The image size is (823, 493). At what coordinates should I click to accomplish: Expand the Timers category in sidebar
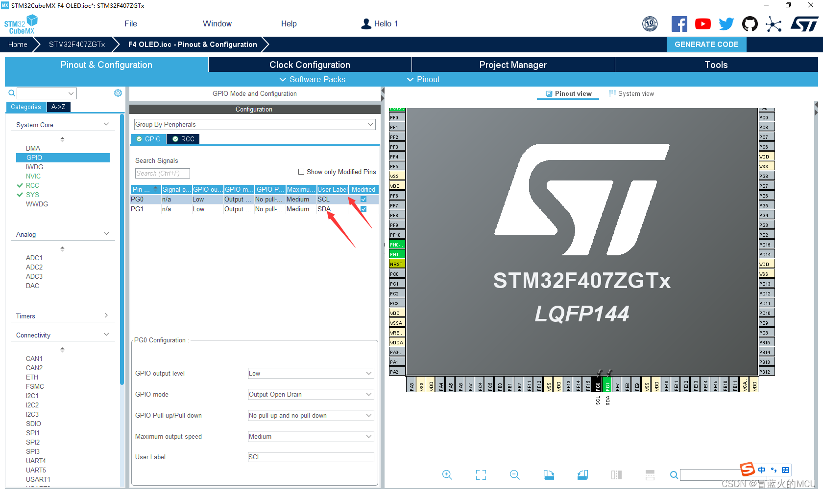point(106,315)
